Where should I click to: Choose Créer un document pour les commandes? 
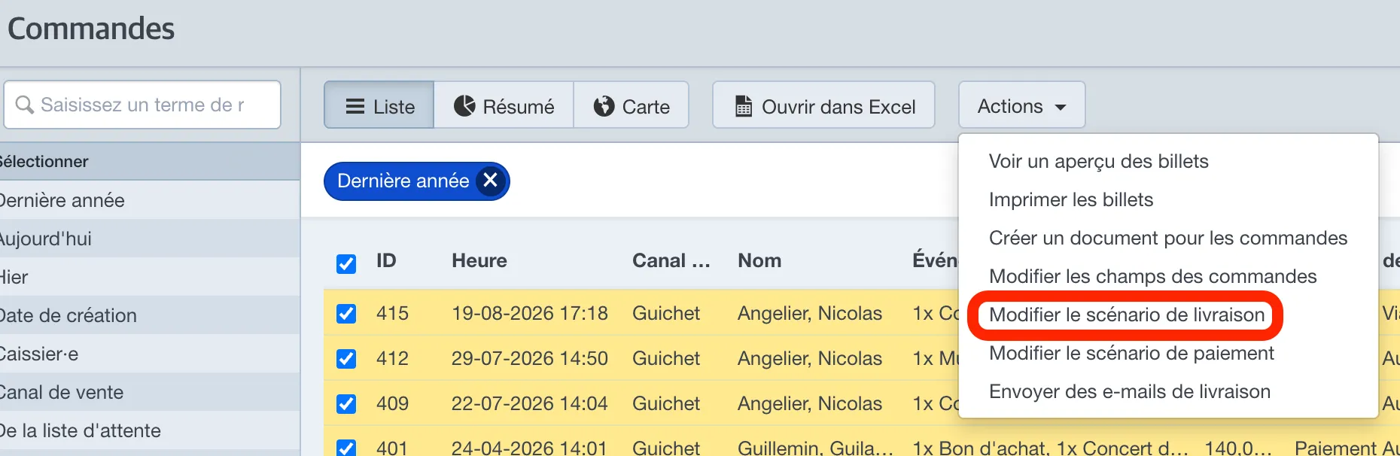(1167, 238)
